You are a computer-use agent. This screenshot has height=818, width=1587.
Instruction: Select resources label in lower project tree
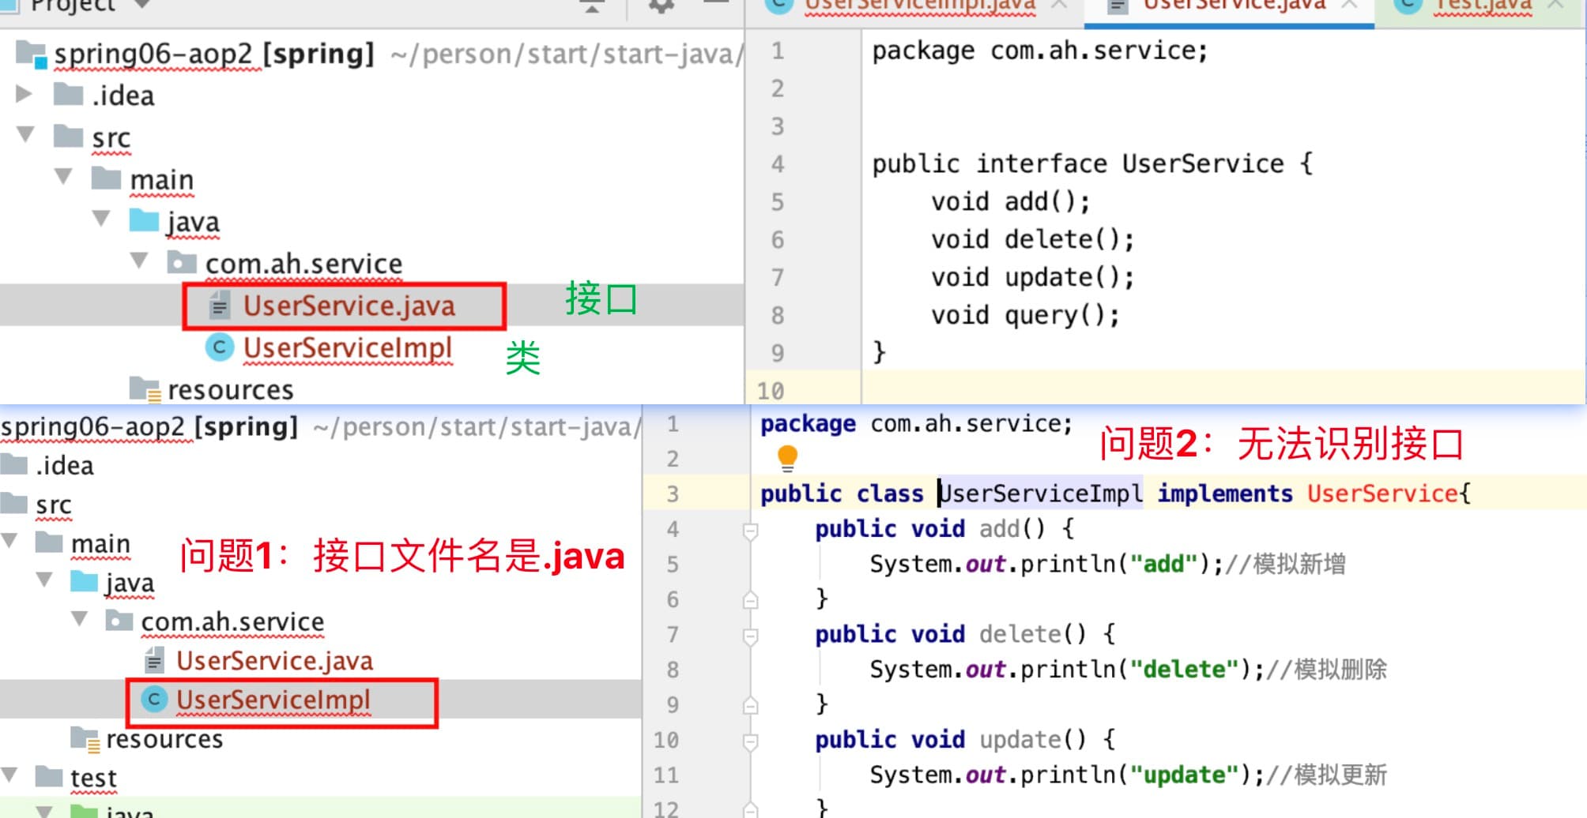pos(164,739)
